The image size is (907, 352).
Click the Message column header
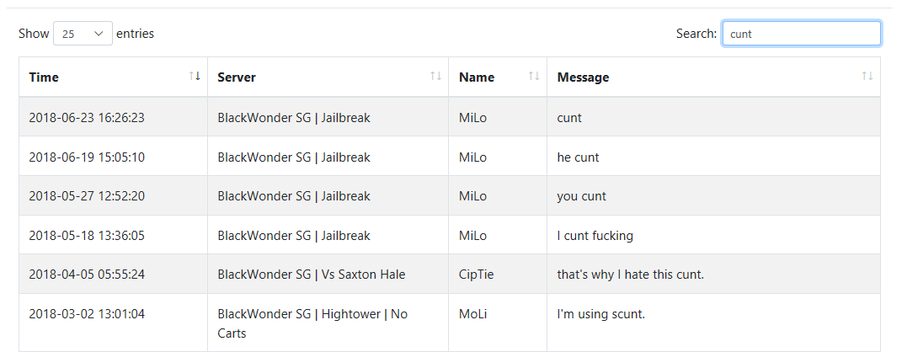[x=713, y=77]
